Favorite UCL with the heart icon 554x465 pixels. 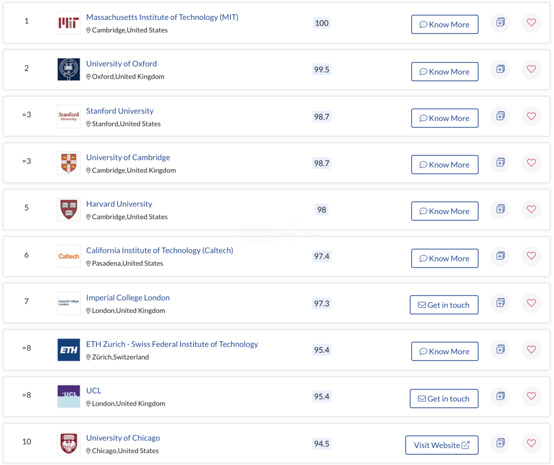point(531,396)
